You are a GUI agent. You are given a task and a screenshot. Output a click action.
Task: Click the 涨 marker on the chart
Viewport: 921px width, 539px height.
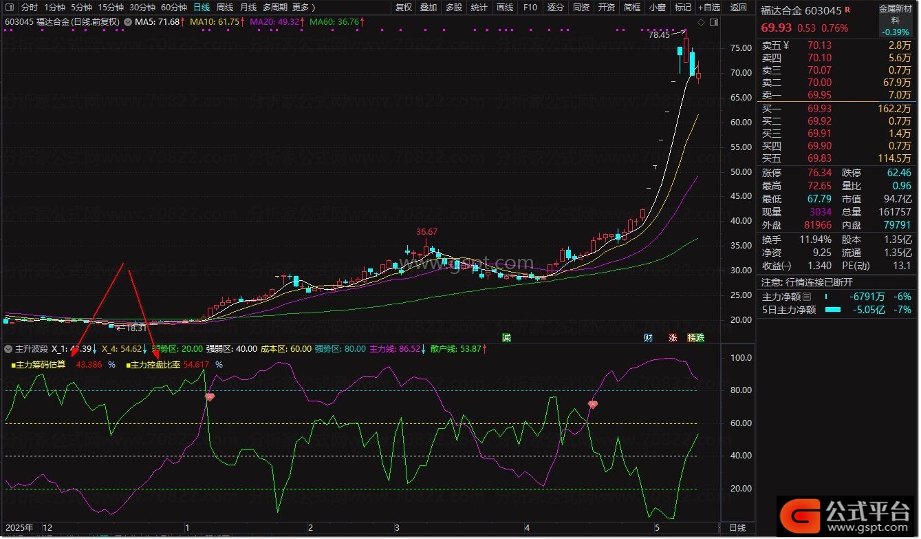(673, 337)
